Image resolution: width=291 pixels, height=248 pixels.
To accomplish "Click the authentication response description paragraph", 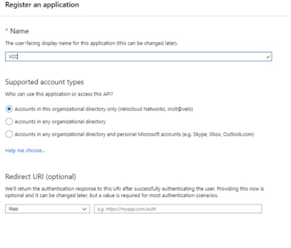I will tap(134, 192).
